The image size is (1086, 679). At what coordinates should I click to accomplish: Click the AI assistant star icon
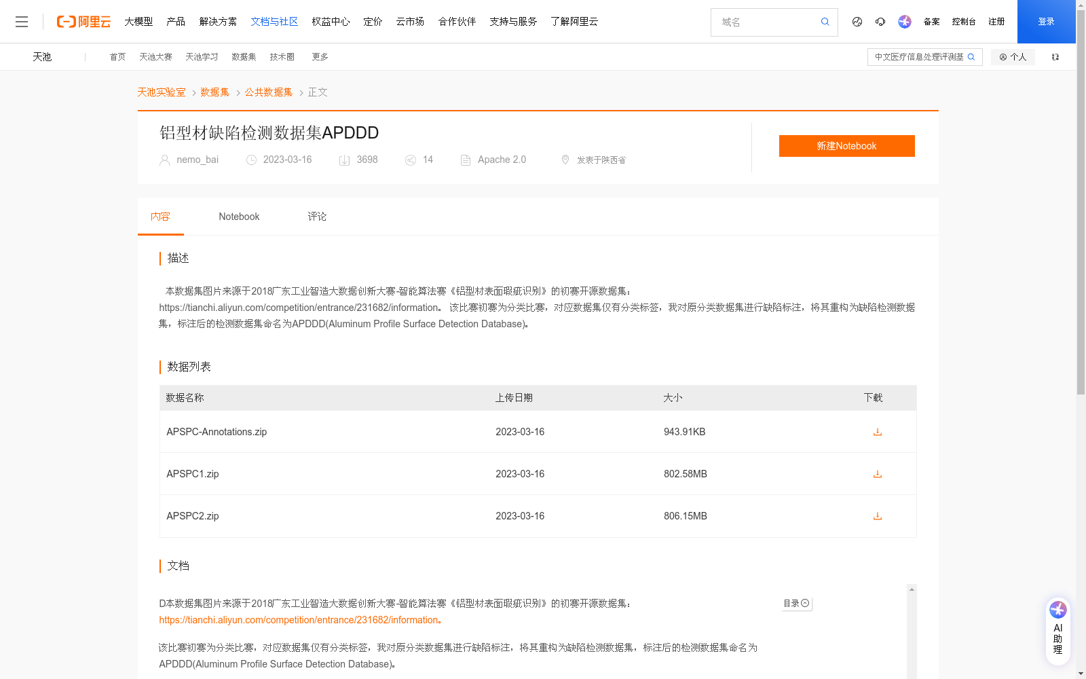904,22
